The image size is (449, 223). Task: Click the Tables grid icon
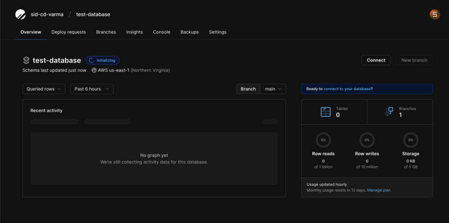[x=326, y=111]
